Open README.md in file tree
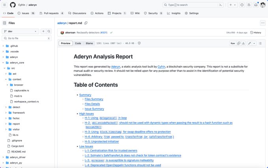This screenshot has height=168, width=268. click(x=18, y=152)
